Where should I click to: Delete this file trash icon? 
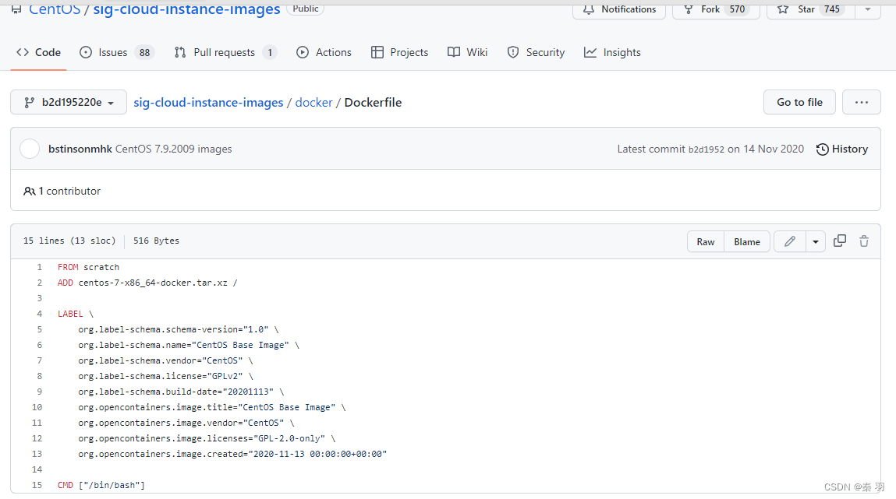click(x=864, y=241)
